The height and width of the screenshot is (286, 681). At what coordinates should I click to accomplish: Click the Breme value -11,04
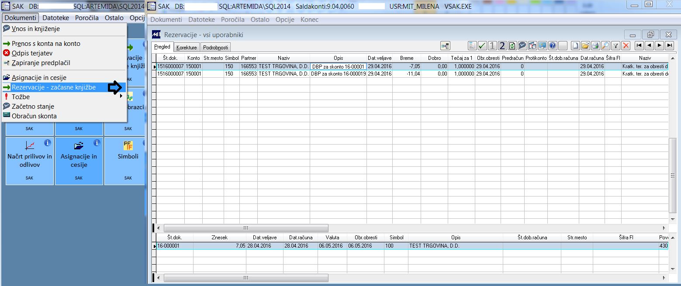(x=407, y=74)
